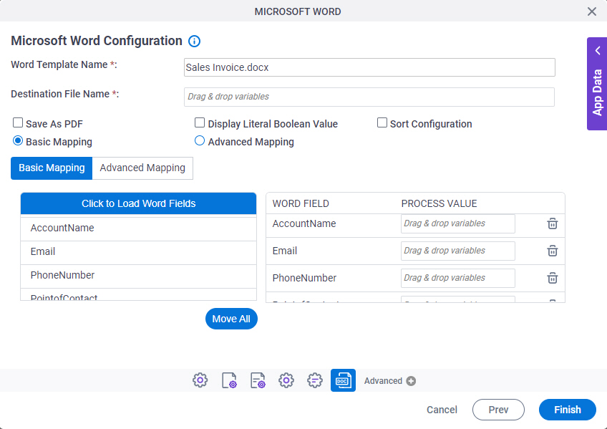Click the Finish button
607x429 pixels.
pyautogui.click(x=568, y=410)
